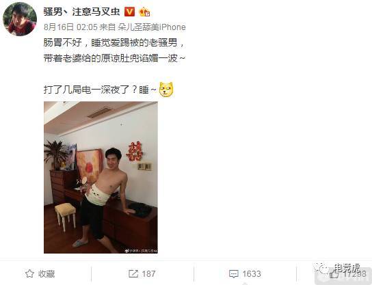Click the star favorite icon

pyautogui.click(x=29, y=274)
